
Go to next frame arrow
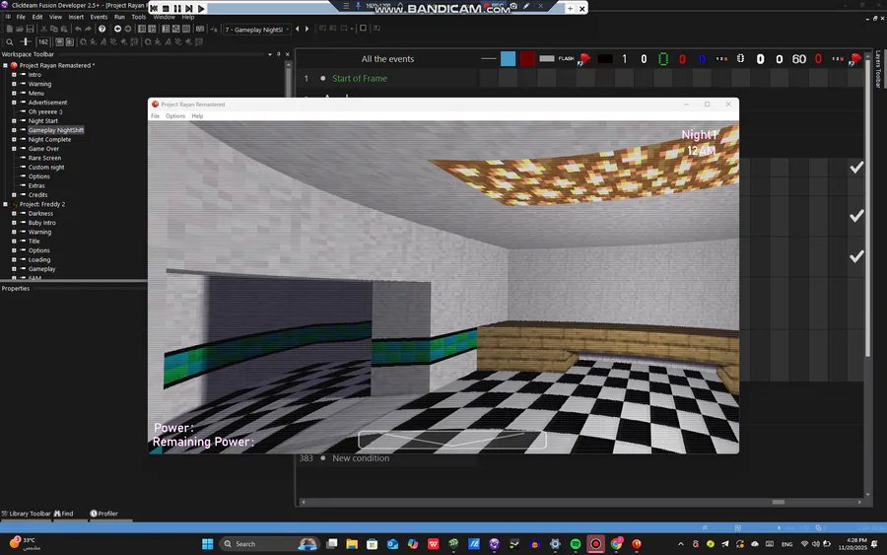pyautogui.click(x=307, y=29)
